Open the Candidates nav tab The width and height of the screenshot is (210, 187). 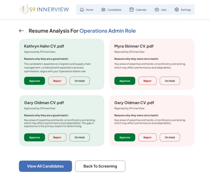click(x=114, y=10)
